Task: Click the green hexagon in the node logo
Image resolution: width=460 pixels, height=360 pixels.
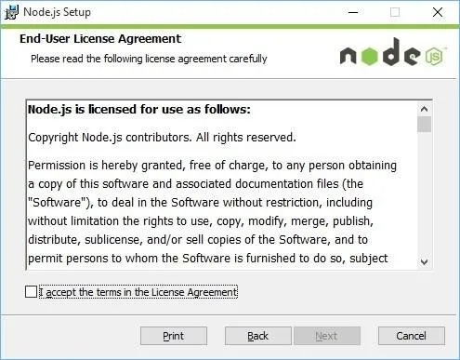Action: coord(369,56)
